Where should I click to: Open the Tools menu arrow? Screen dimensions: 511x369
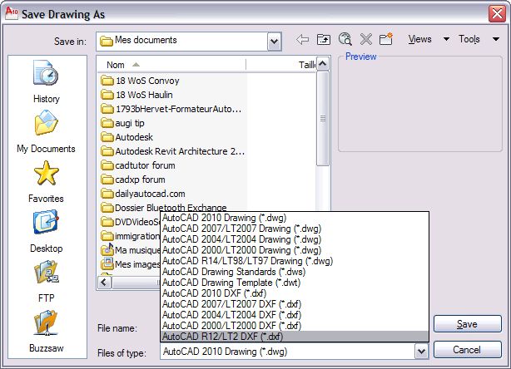pyautogui.click(x=496, y=39)
